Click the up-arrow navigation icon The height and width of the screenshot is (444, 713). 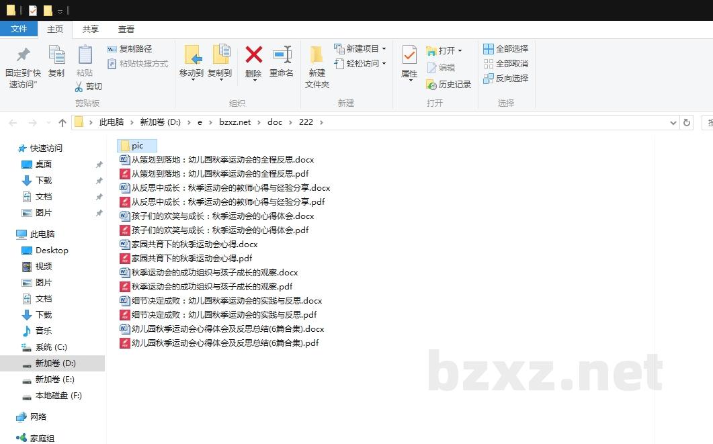(62, 122)
